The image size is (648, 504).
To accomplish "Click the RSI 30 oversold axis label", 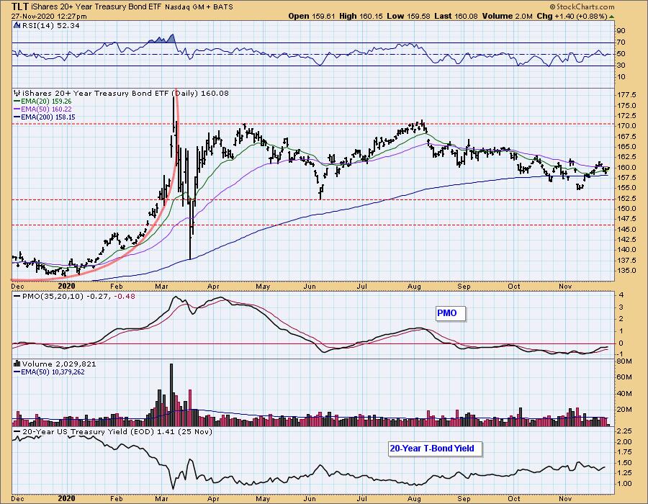I will pos(621,66).
